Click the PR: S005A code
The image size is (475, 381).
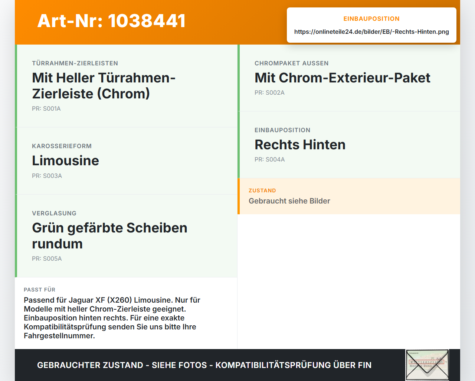[47, 258]
